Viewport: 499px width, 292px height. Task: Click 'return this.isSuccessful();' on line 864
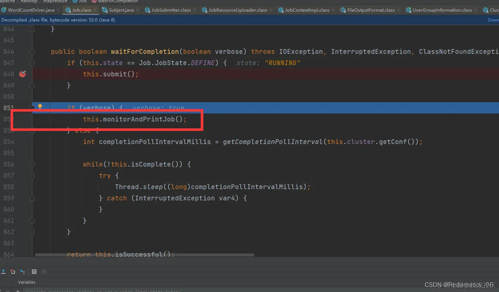pos(121,255)
